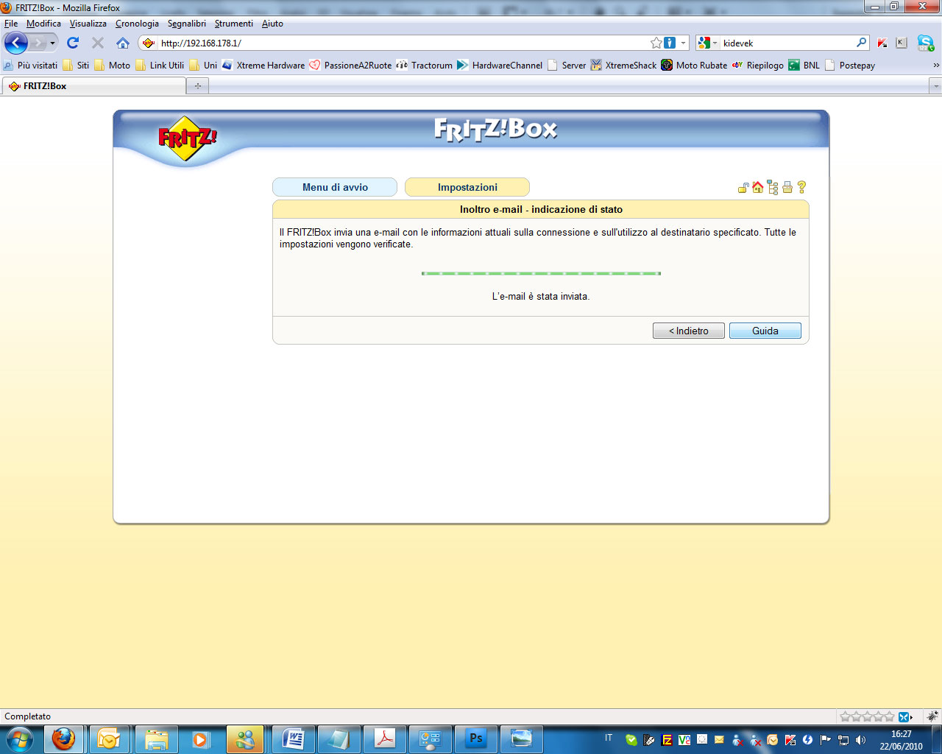Open the address bar URL history dropdown
This screenshot has height=754, width=942.
click(x=684, y=43)
